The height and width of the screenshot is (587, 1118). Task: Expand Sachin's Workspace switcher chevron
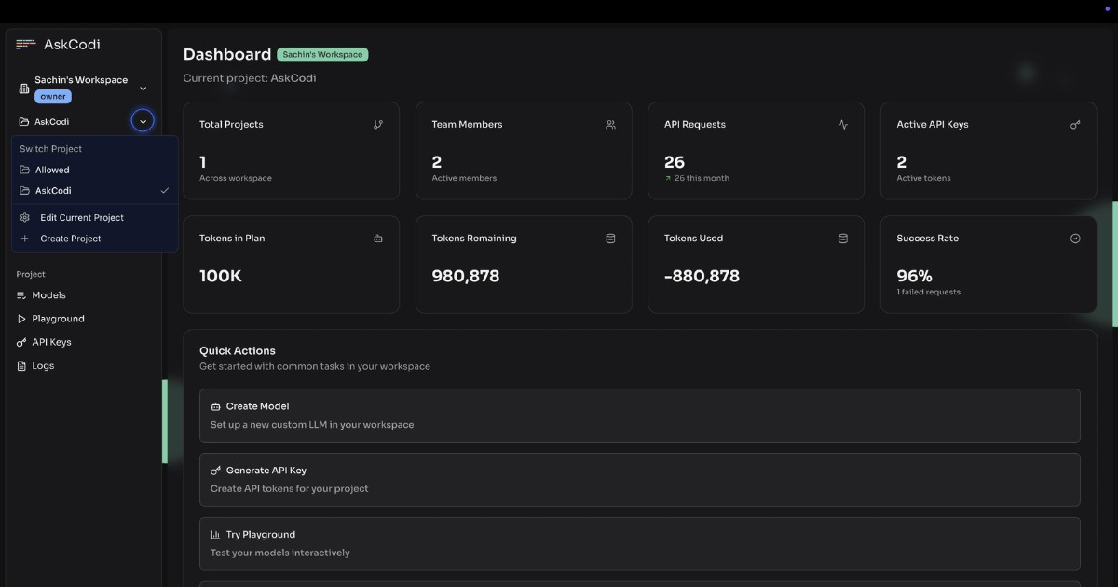[x=143, y=89]
